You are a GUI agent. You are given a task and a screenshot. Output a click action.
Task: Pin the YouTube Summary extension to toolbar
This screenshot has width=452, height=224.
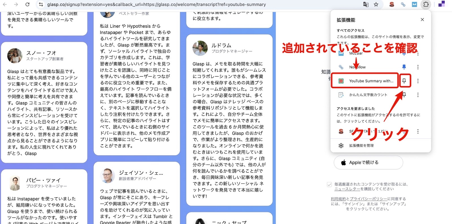coord(404,81)
